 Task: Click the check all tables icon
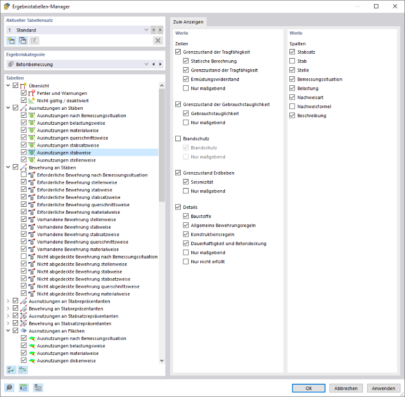[11, 370]
